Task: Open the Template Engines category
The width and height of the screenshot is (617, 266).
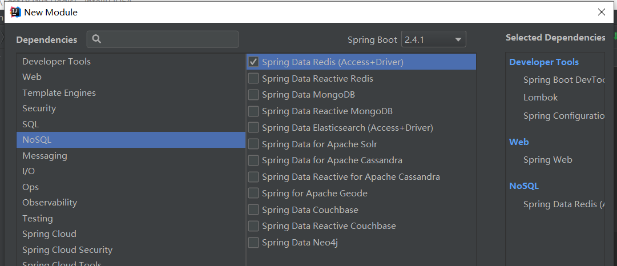Action: (x=131, y=93)
